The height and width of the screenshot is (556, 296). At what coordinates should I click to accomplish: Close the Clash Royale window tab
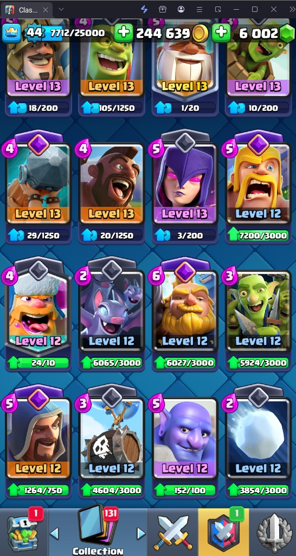point(46,10)
